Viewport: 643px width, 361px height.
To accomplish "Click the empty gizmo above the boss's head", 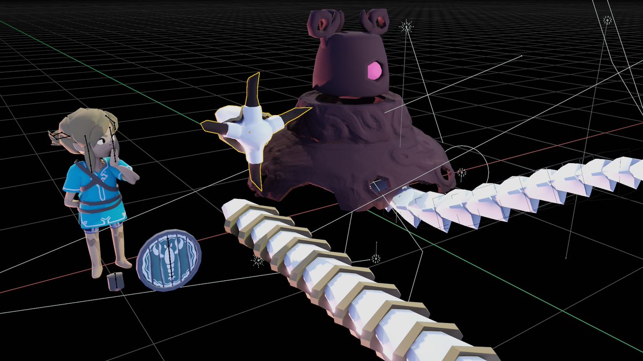I will [406, 26].
